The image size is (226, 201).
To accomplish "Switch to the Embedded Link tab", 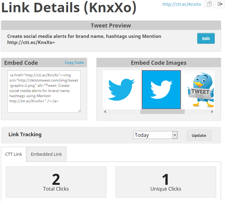I will point(46,154).
